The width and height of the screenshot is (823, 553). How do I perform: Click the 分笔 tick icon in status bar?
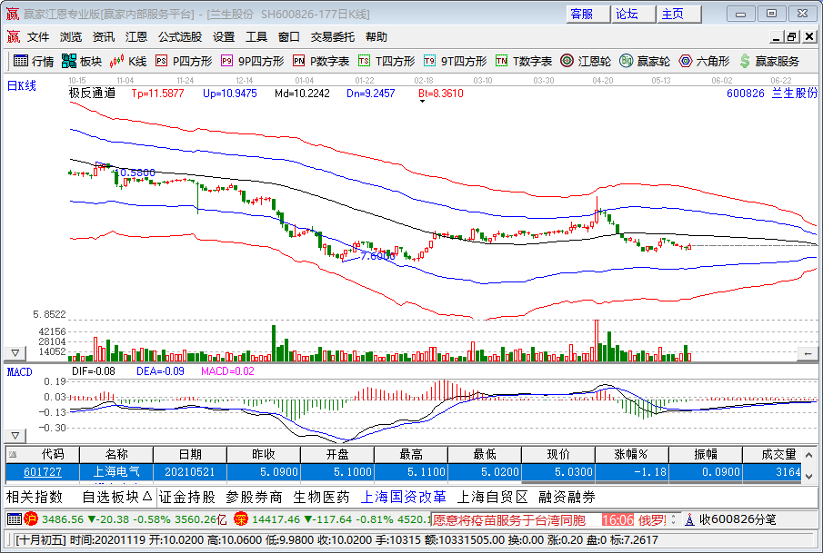click(x=689, y=519)
